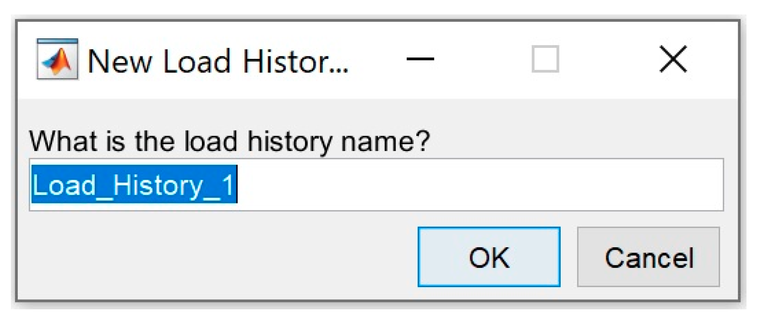The image size is (761, 321).
Task: Close the dialog with the X icon
Action: point(673,59)
